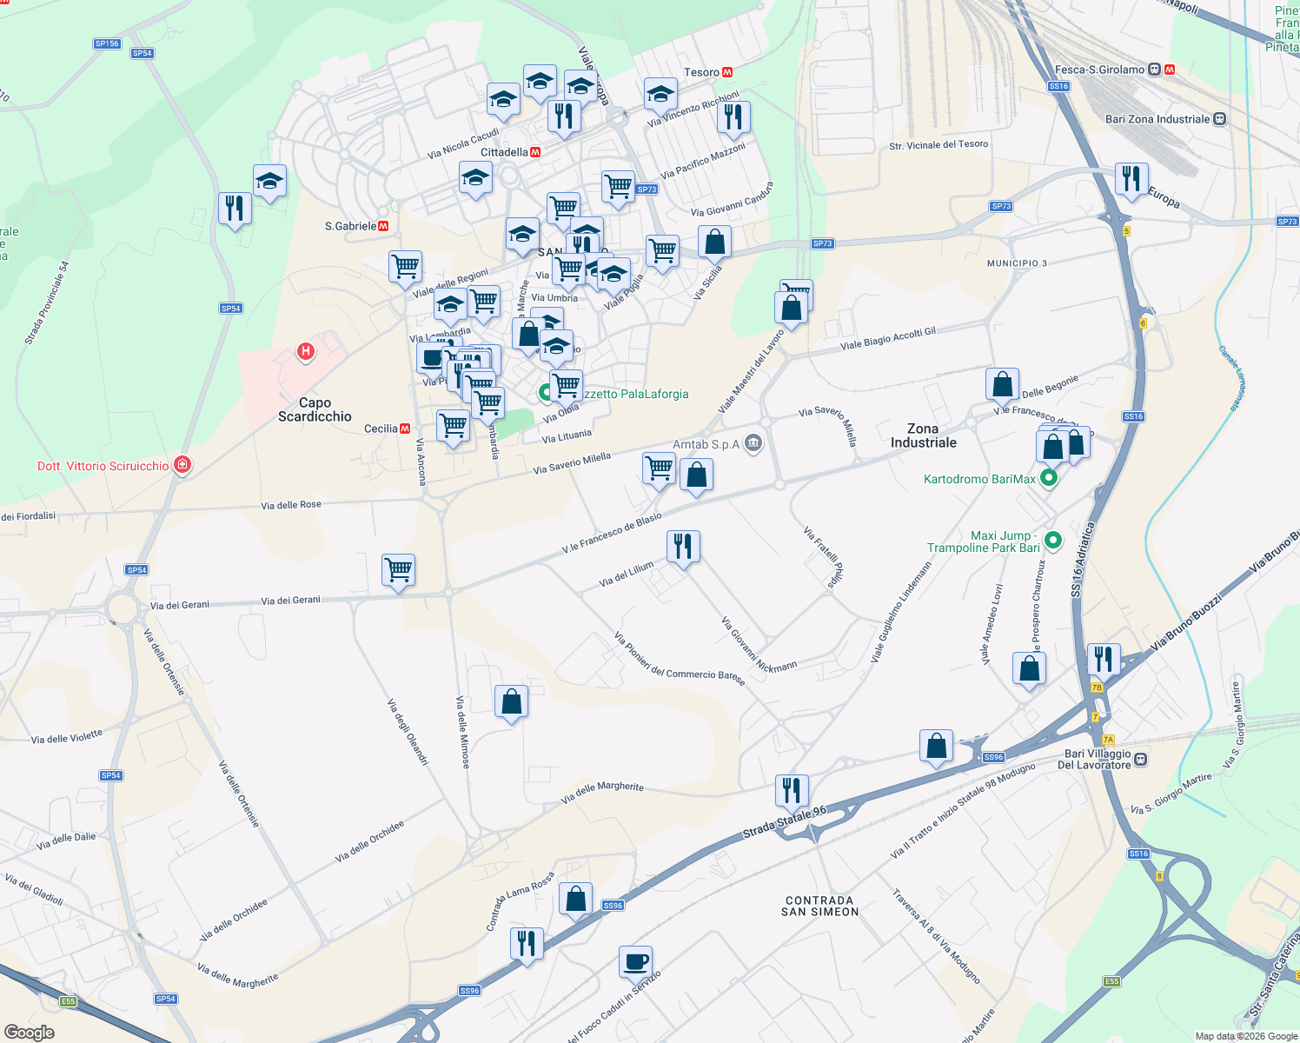Image resolution: width=1300 pixels, height=1043 pixels.
Task: Click the Bari Zona Industriale rail station icon
Action: (1220, 118)
